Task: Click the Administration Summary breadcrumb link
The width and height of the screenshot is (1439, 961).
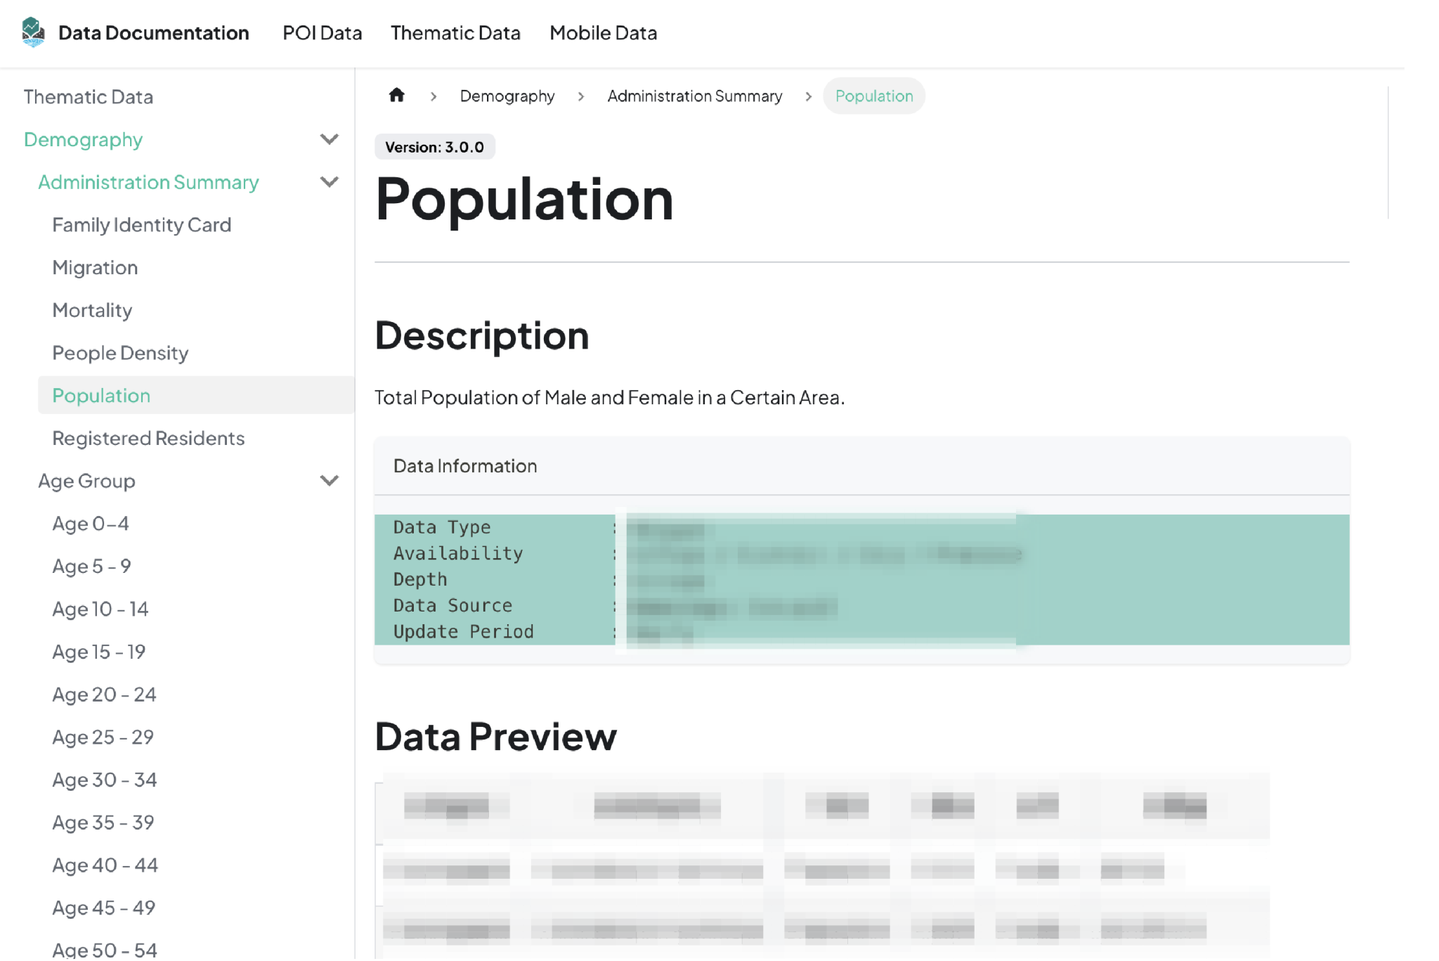Action: click(694, 96)
